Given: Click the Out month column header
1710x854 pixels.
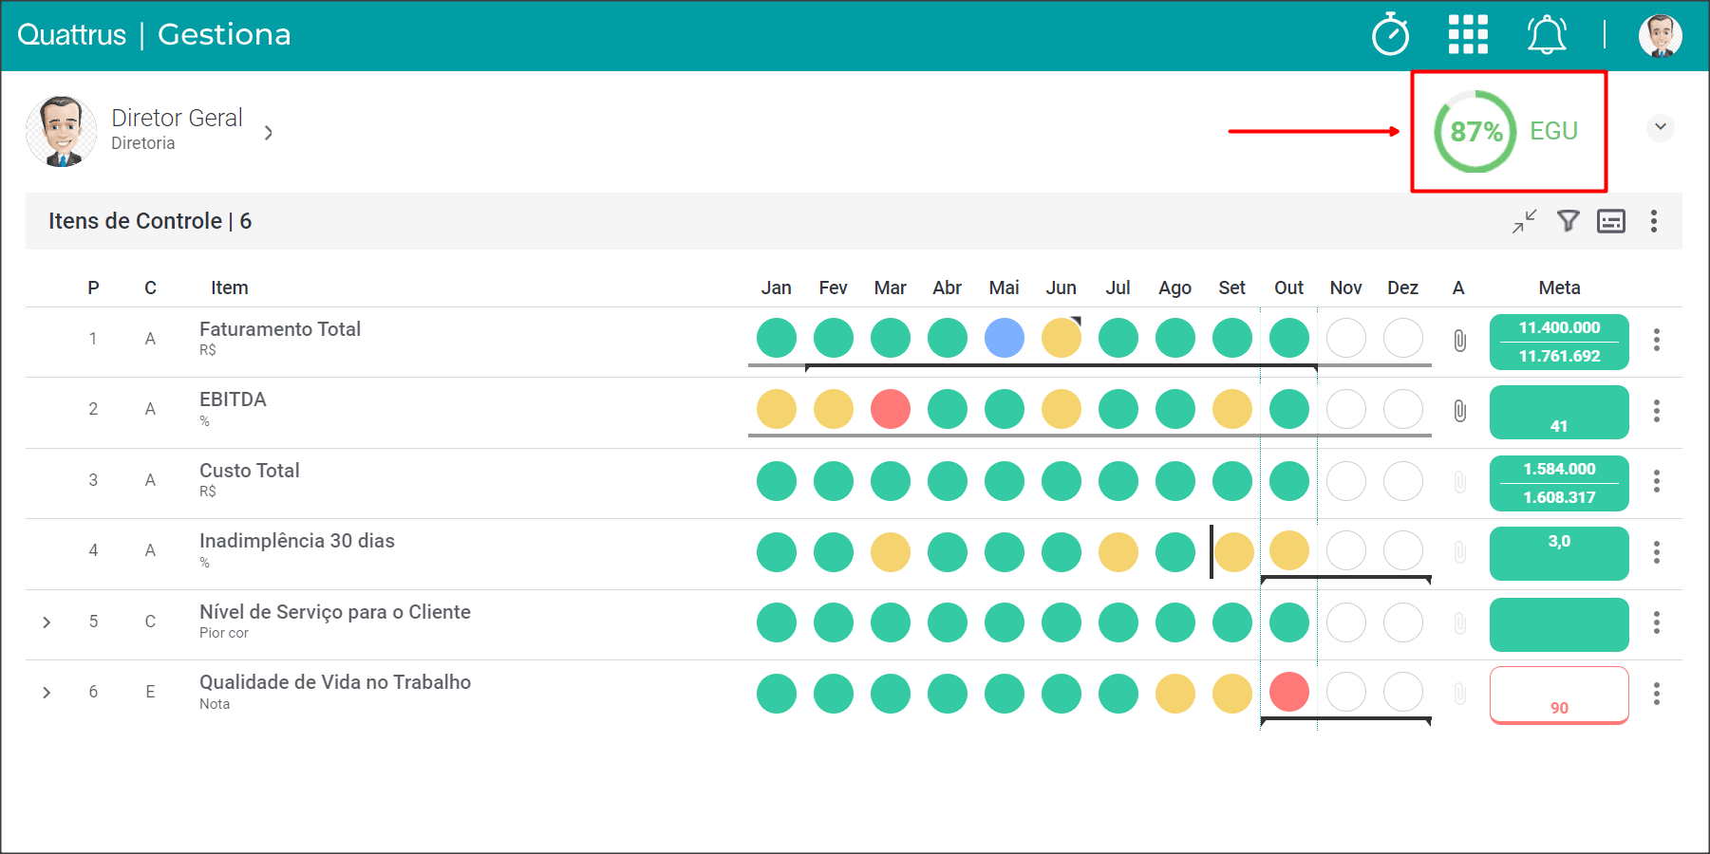Looking at the screenshot, I should (1288, 288).
